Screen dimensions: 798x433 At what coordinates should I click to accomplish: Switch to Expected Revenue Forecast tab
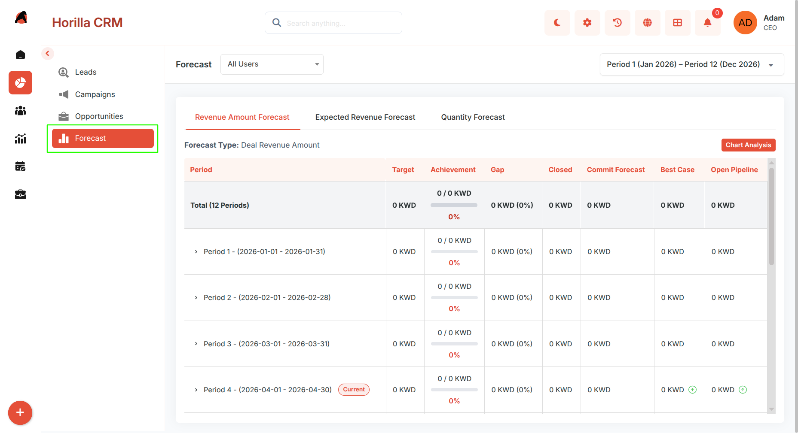[x=365, y=117]
